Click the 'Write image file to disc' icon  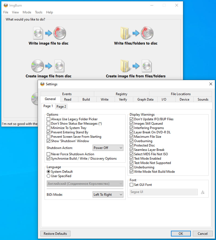click(x=49, y=33)
